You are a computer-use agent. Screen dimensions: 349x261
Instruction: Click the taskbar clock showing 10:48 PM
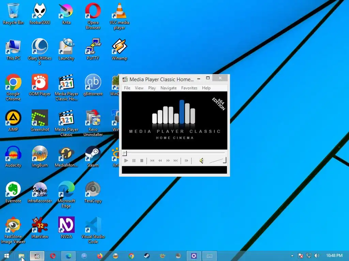(x=334, y=256)
